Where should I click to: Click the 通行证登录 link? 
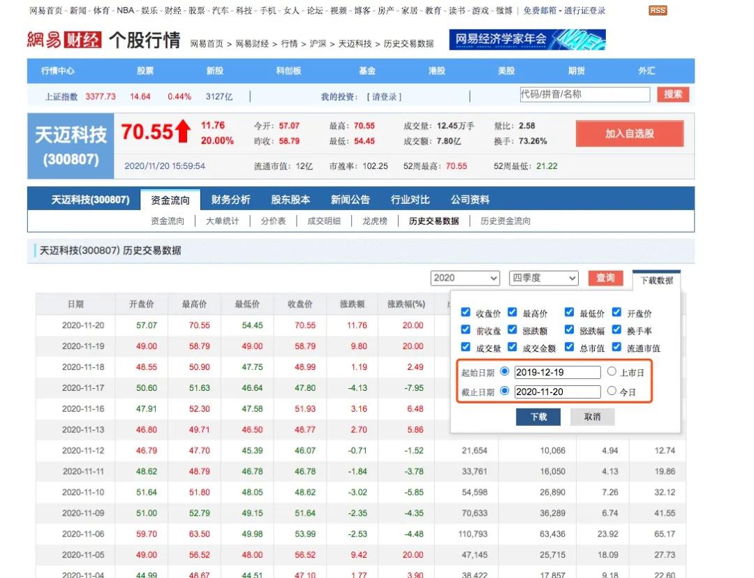click(585, 10)
